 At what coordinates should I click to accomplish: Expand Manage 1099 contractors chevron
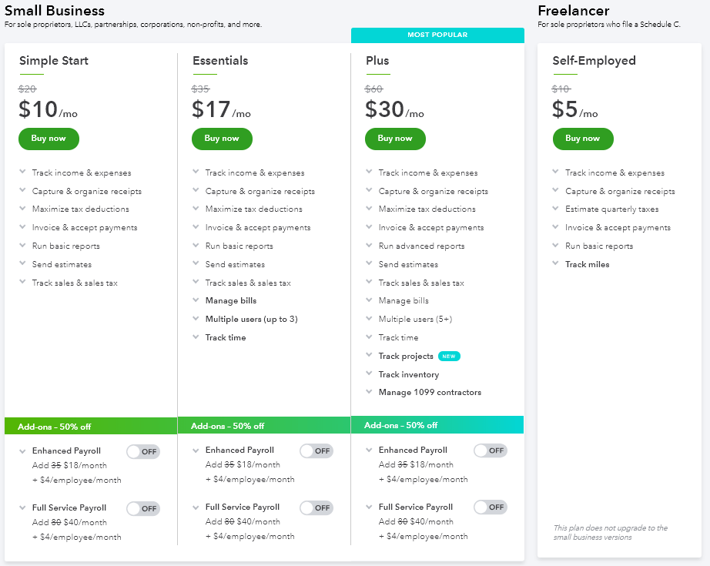369,392
